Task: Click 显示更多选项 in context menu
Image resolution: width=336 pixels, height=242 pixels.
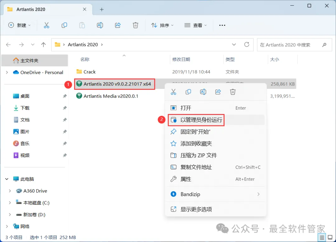Action: (x=216, y=209)
